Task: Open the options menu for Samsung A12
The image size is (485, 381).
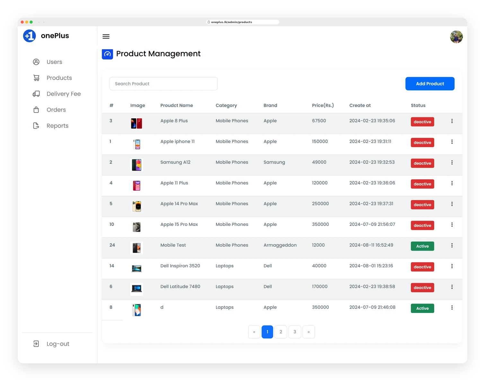Action: (452, 163)
